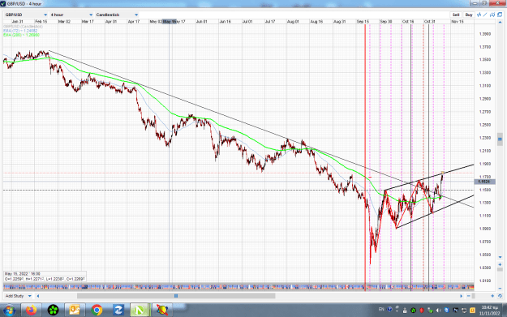This screenshot has height=317, width=507.
Task: Click the EMA (200) indicator label
Action: click(x=21, y=35)
